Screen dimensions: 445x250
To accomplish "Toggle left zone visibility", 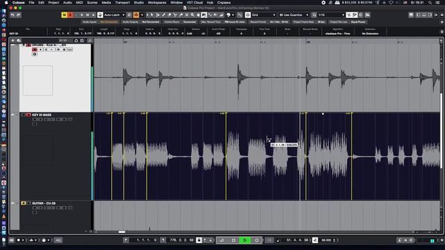I will tap(418, 15).
